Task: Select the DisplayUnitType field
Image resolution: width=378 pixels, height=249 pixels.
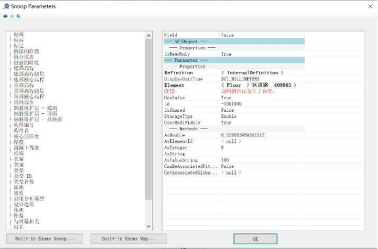Action: [184, 79]
